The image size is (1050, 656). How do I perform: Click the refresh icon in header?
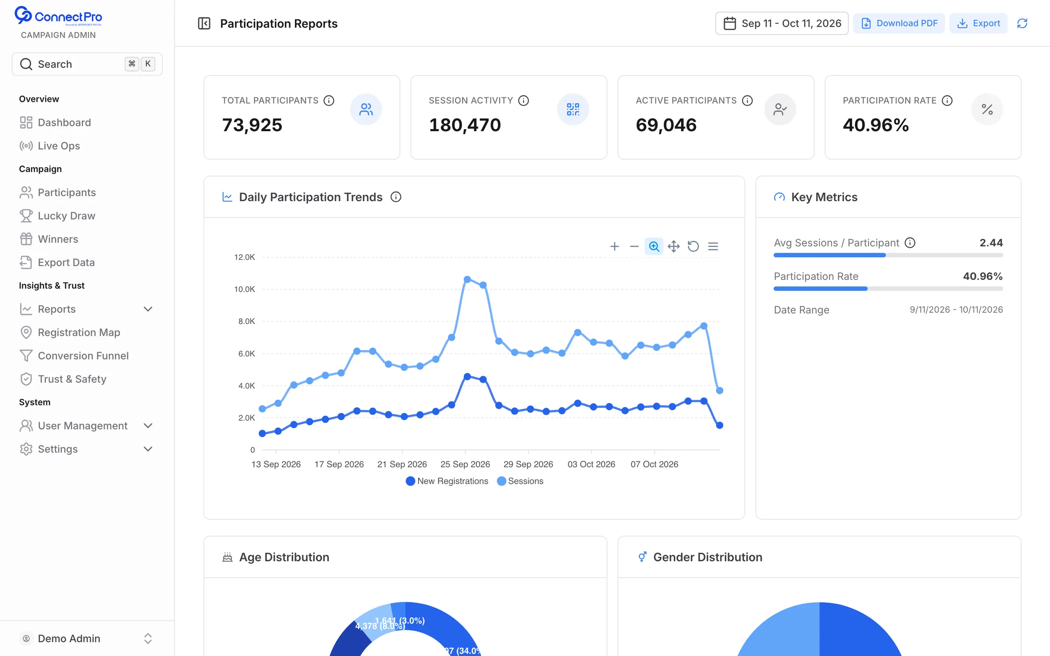(x=1022, y=23)
